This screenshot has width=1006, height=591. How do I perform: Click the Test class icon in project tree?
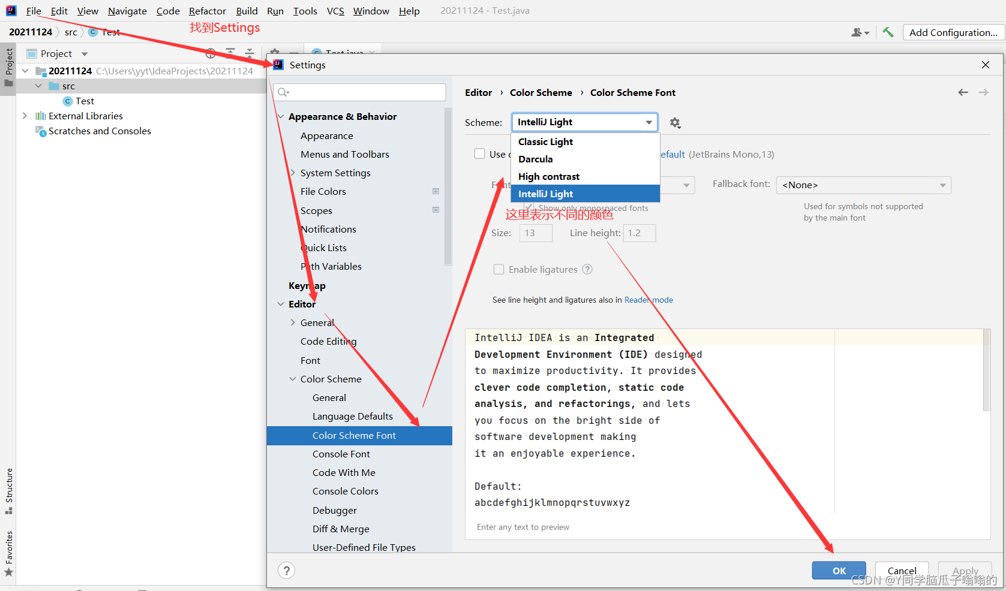coord(68,101)
